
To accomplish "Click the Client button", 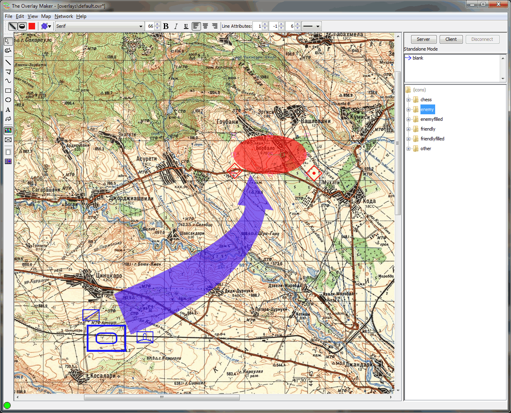I will click(451, 39).
